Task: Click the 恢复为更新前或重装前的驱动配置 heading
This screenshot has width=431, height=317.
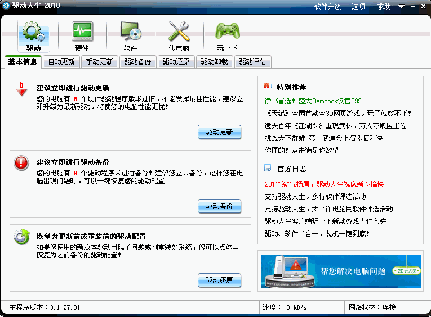Action: point(91,237)
